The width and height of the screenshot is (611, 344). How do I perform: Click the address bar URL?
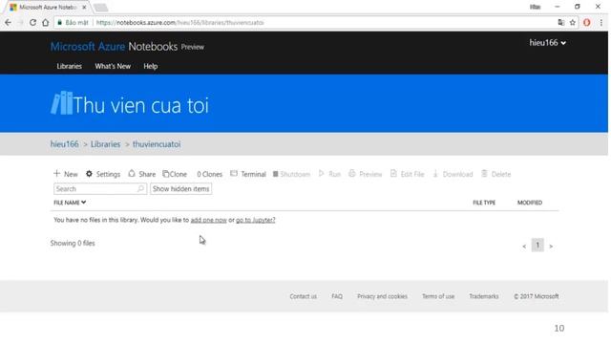coord(180,23)
